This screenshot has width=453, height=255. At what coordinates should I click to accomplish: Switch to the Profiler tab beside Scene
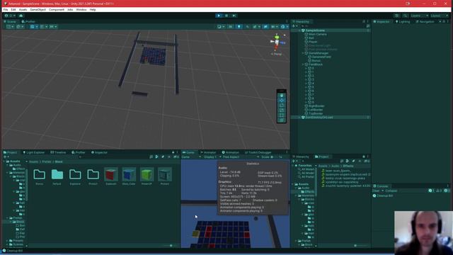pos(28,22)
